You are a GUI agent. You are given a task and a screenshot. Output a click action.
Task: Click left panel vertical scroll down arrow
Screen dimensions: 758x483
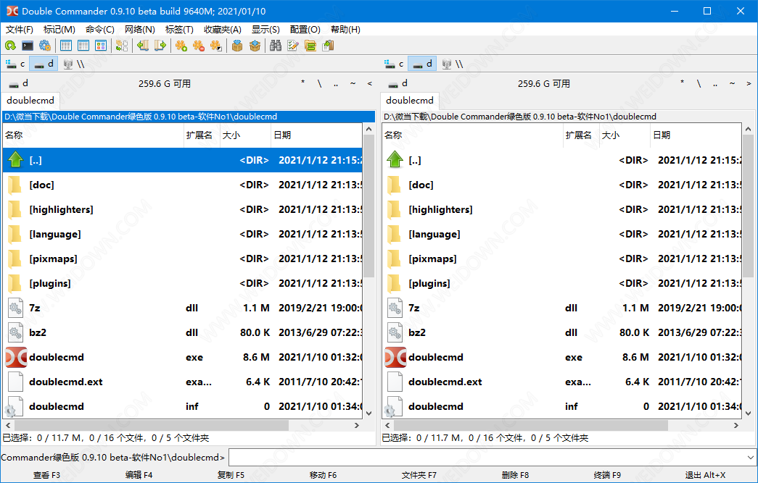coord(369,413)
